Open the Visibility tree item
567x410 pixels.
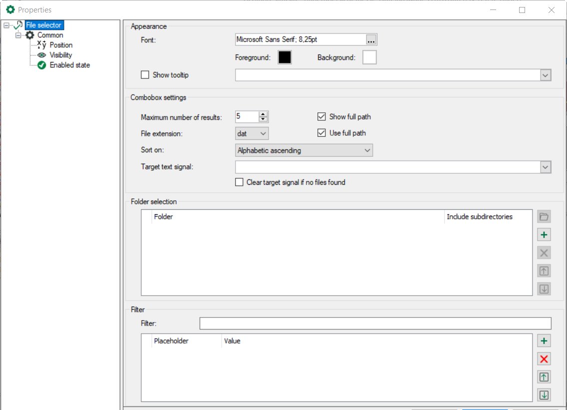point(60,55)
